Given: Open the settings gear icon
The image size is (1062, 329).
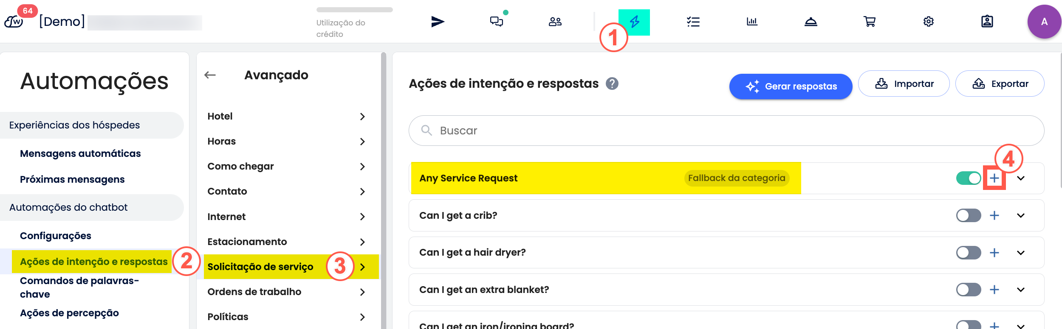Looking at the screenshot, I should point(928,22).
